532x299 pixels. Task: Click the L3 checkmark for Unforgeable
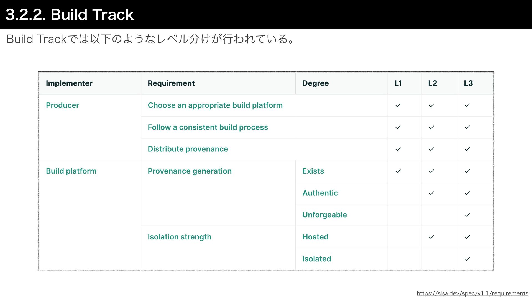pyautogui.click(x=467, y=215)
